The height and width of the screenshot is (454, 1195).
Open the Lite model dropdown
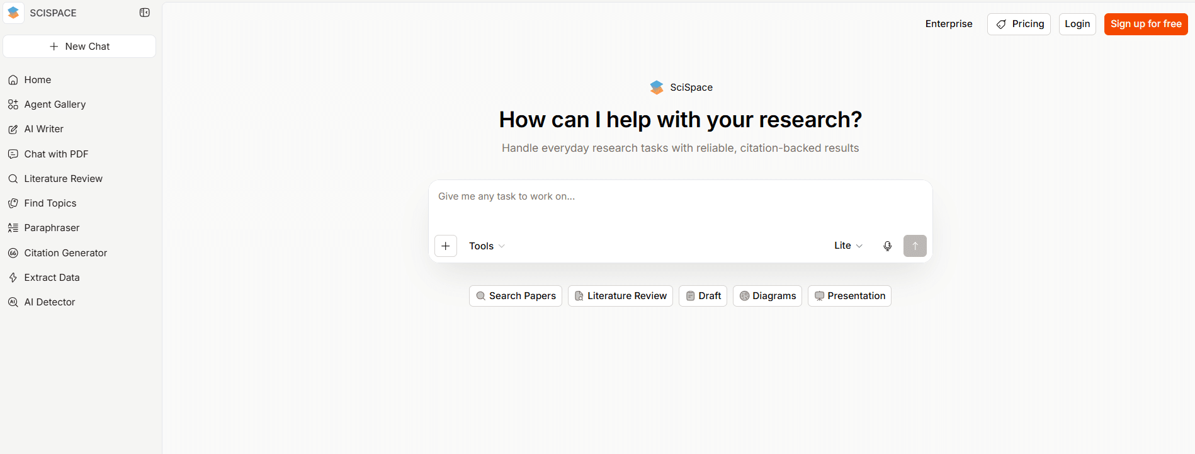point(848,246)
